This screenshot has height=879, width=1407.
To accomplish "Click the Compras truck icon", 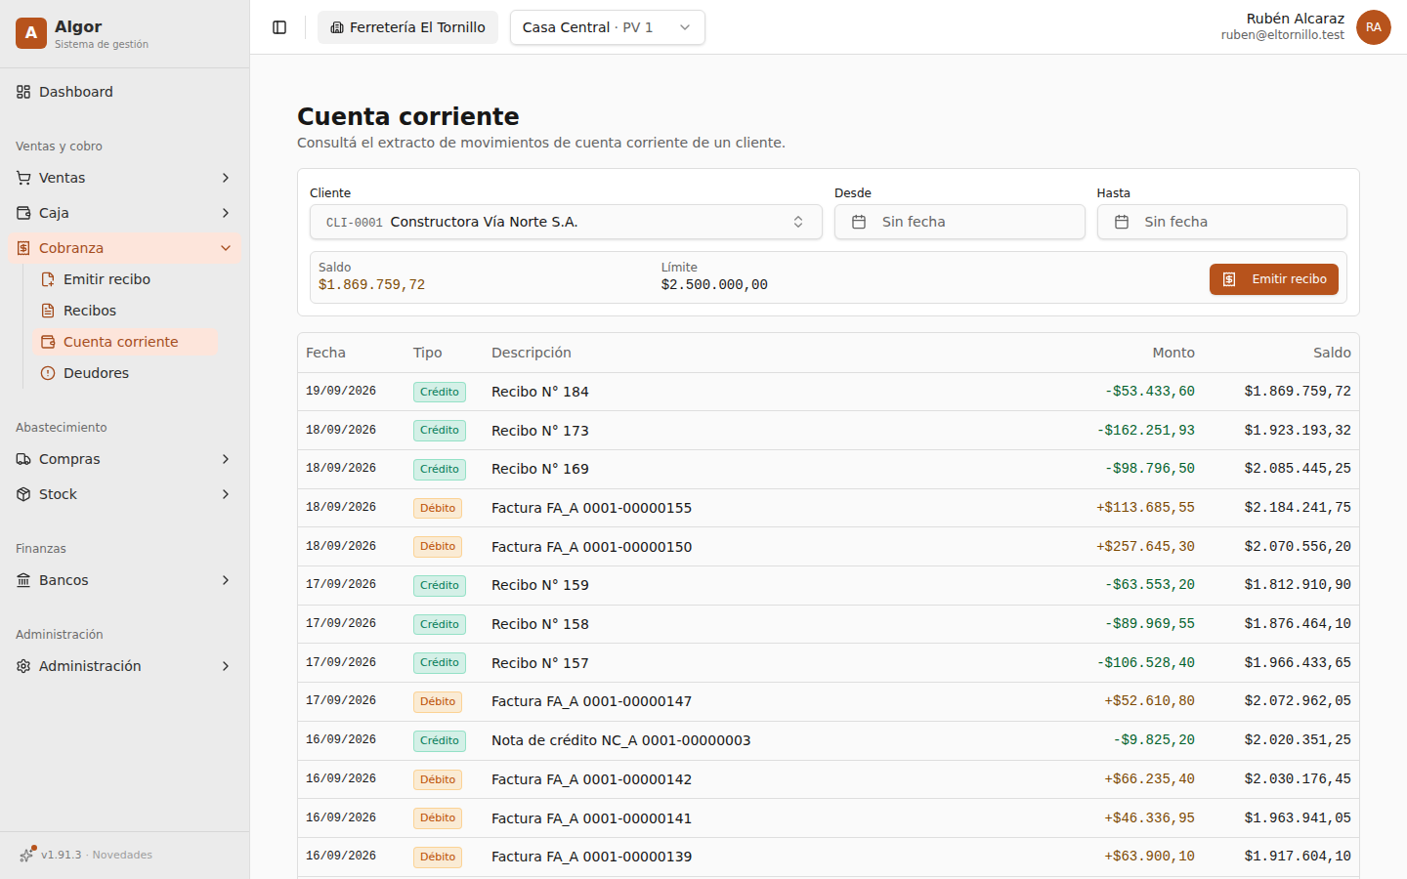I will point(23,459).
